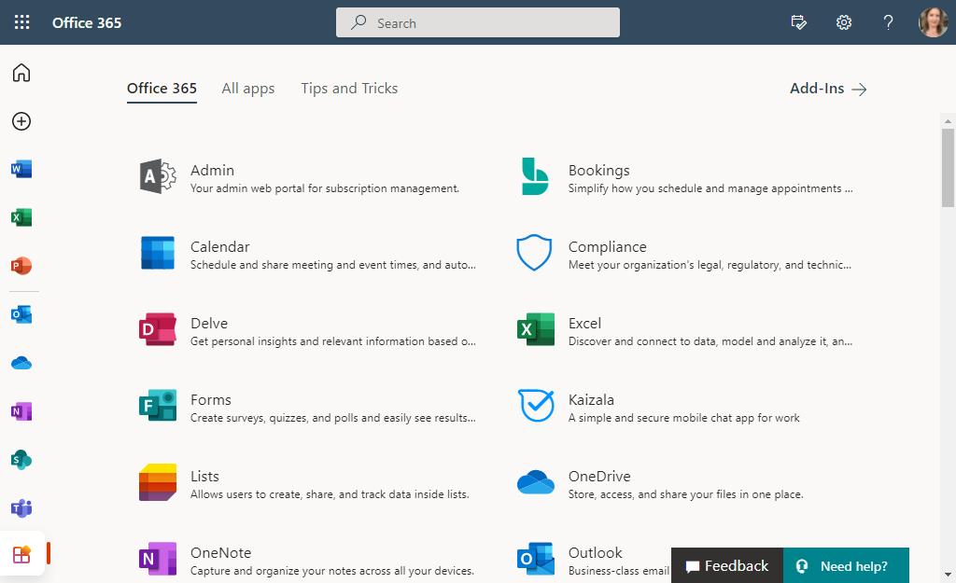The height and width of the screenshot is (583, 956).
Task: Click the Compliance app name
Action: click(x=607, y=246)
